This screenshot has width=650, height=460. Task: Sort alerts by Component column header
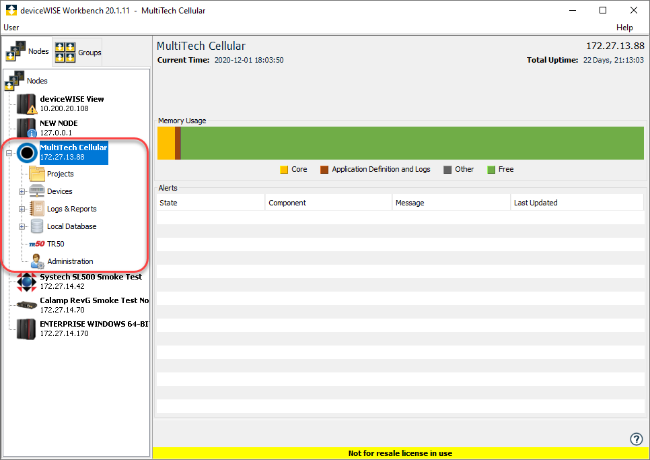click(x=328, y=203)
